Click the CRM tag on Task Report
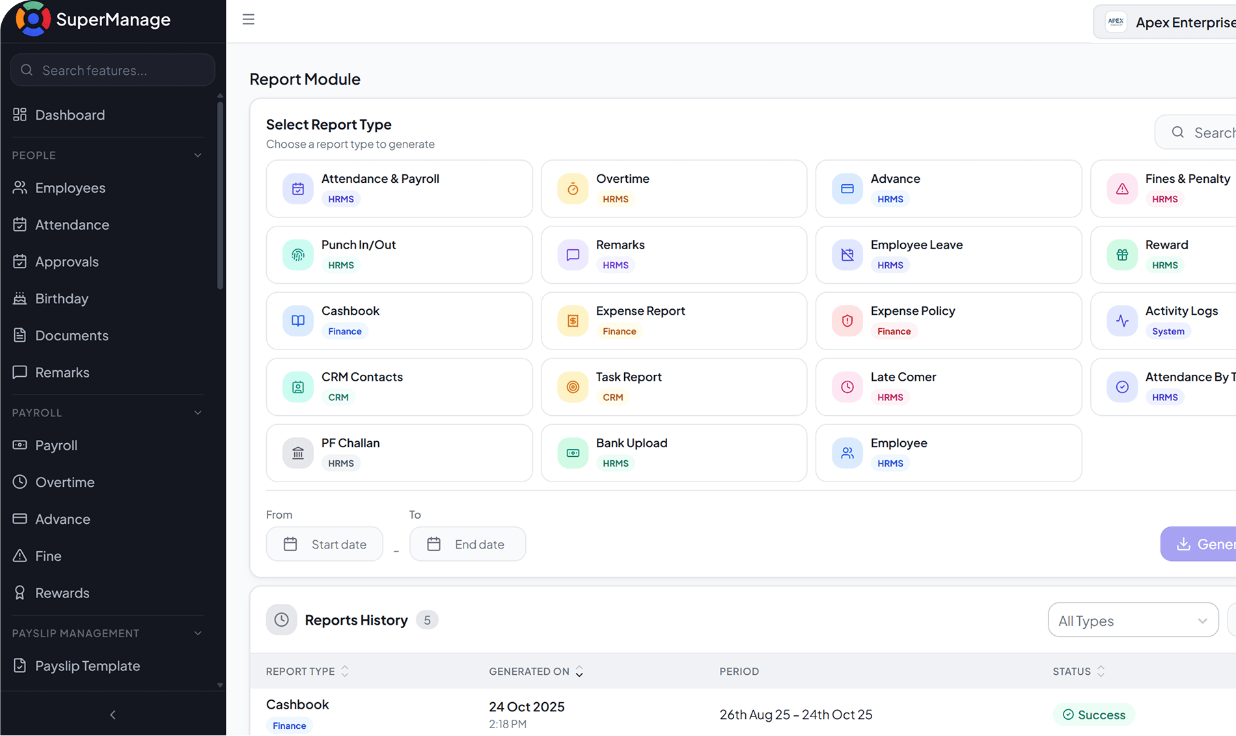Viewport: 1236px width, 736px height. 613,398
